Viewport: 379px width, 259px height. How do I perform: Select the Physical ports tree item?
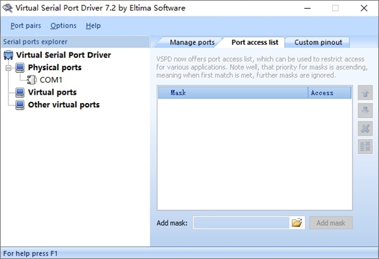[x=54, y=68]
